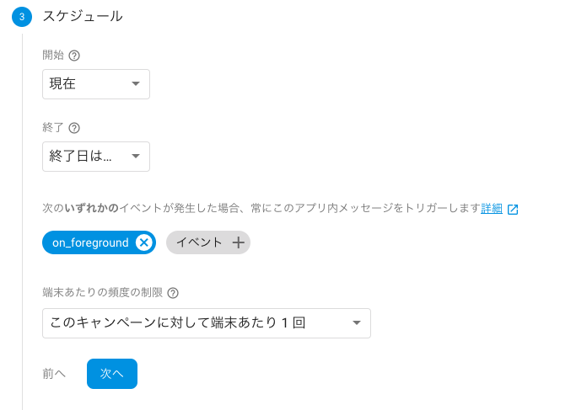
Task: Click the help icon next to 終了
Action: pos(74,128)
